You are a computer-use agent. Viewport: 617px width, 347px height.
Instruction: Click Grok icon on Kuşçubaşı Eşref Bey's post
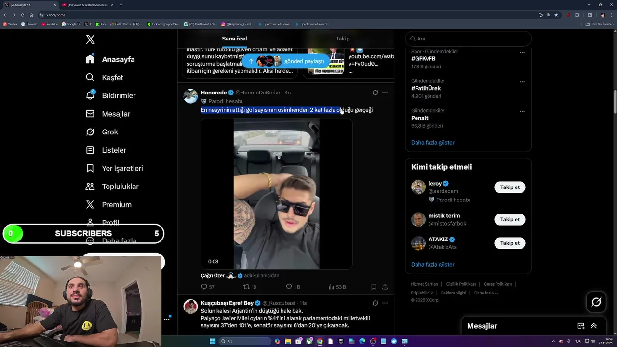[375, 303]
